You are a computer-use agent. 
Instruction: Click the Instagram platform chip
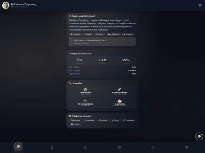coord(89,121)
